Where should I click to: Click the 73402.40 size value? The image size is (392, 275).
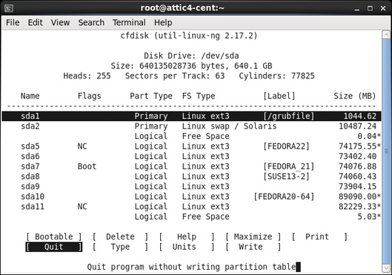[357, 156]
